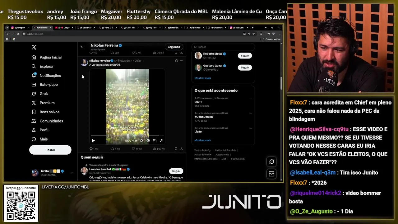Open options dots beside O STF trend

click(x=250, y=99)
